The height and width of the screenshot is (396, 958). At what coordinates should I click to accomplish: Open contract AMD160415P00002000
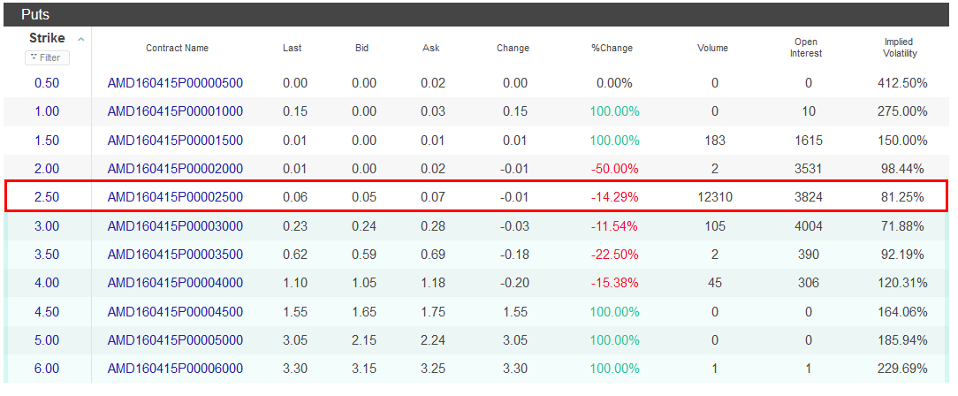tap(175, 169)
